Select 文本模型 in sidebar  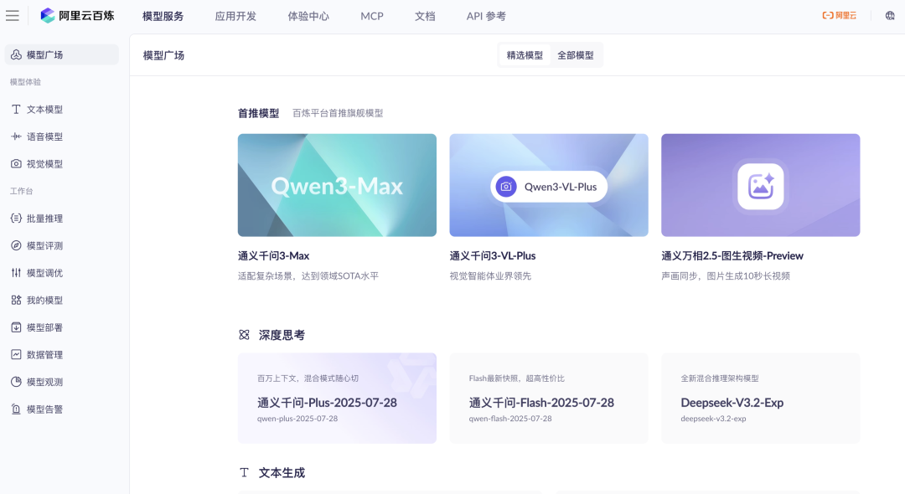click(62, 110)
